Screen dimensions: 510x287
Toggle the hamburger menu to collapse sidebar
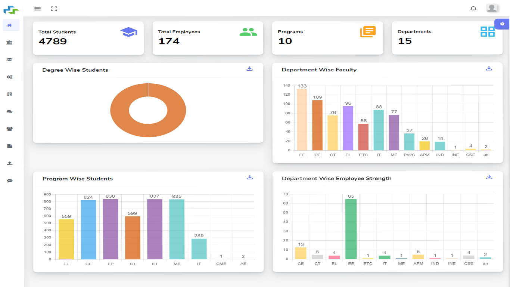[37, 9]
